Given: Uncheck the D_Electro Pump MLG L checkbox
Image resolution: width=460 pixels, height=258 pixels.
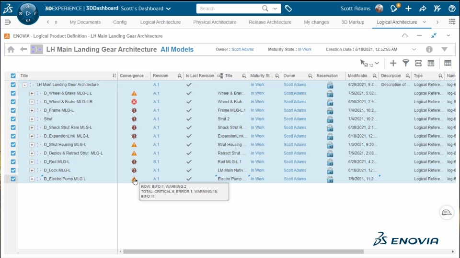Looking at the screenshot, I should [13, 179].
